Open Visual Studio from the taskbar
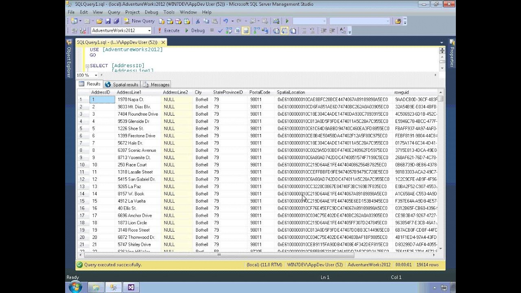The height and width of the screenshot is (293, 521). pyautogui.click(x=131, y=287)
